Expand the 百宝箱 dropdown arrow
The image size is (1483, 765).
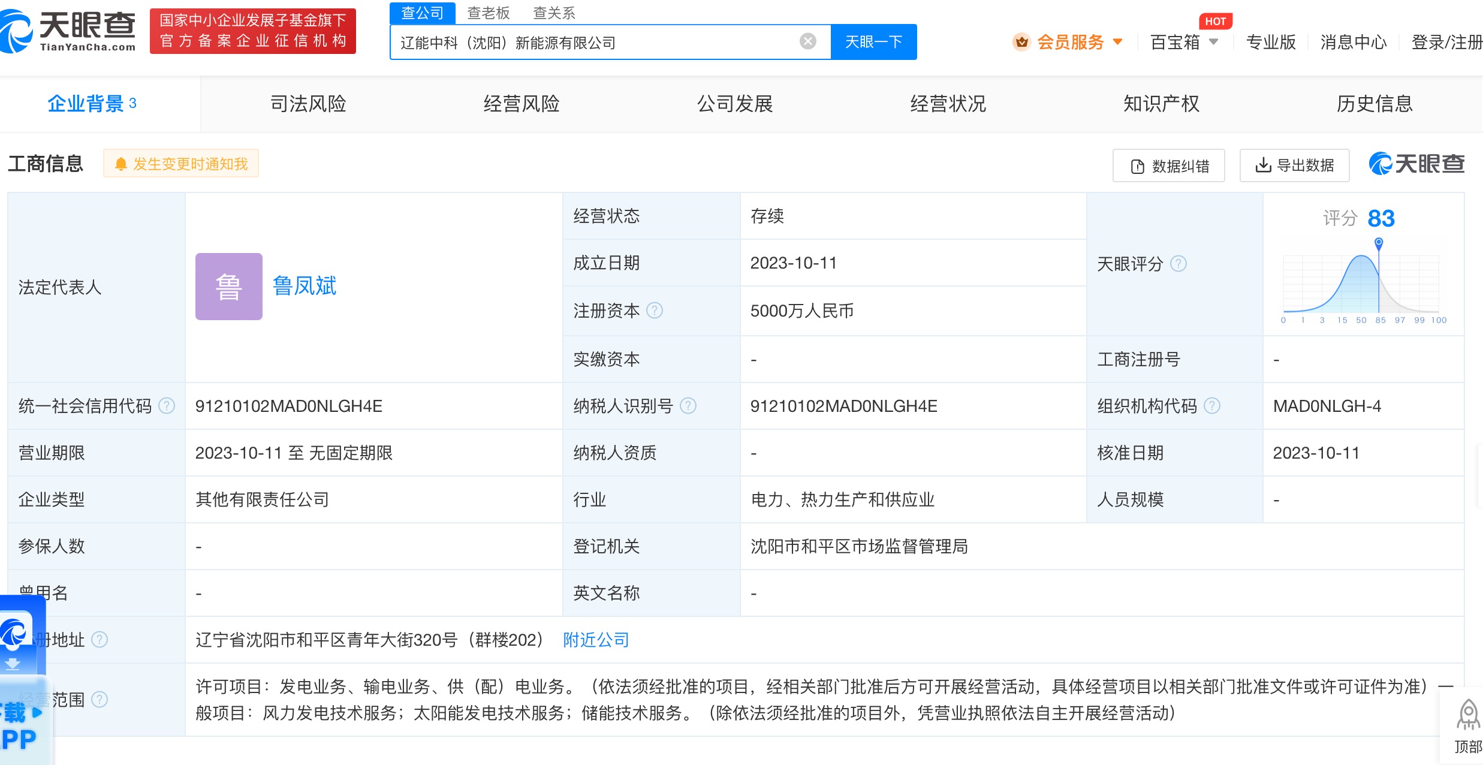1213,42
